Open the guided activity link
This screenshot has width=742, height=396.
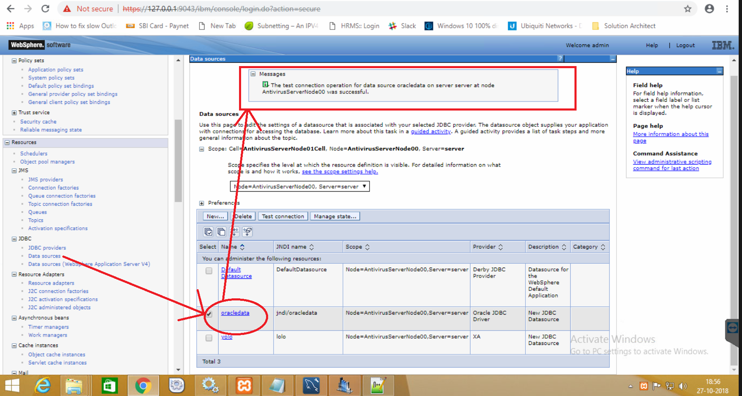coord(431,131)
